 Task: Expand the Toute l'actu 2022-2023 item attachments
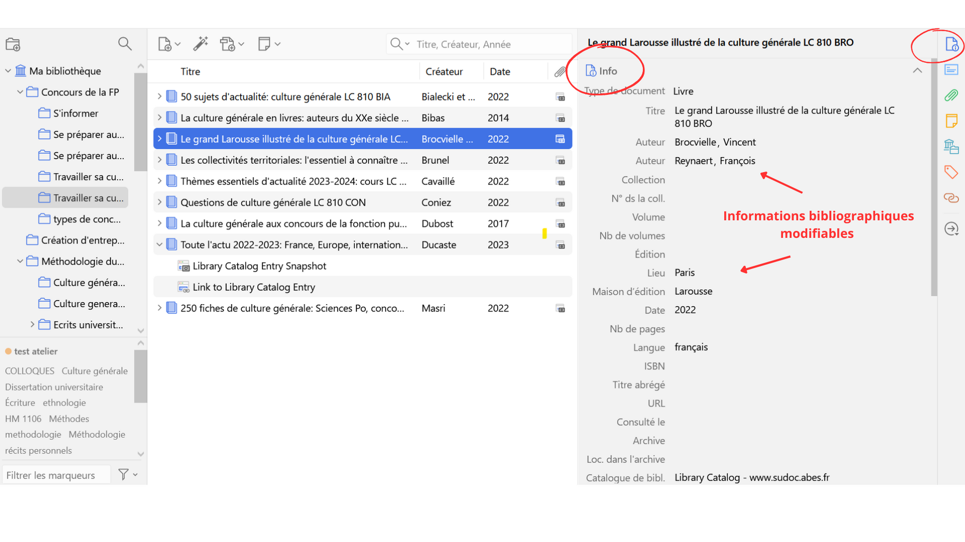159,244
